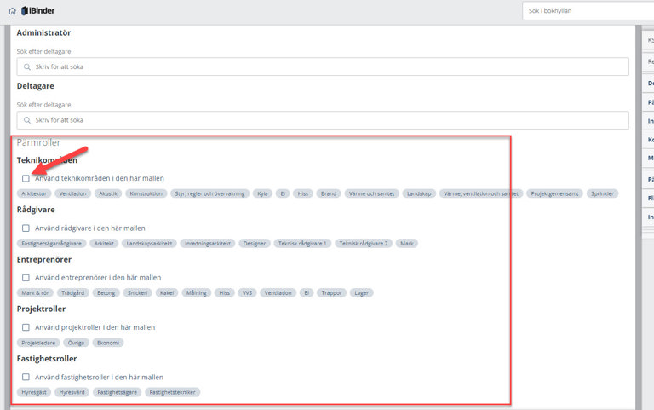
Task: Focus the 'Sök i bokhyllan' search box
Action: click(588, 11)
